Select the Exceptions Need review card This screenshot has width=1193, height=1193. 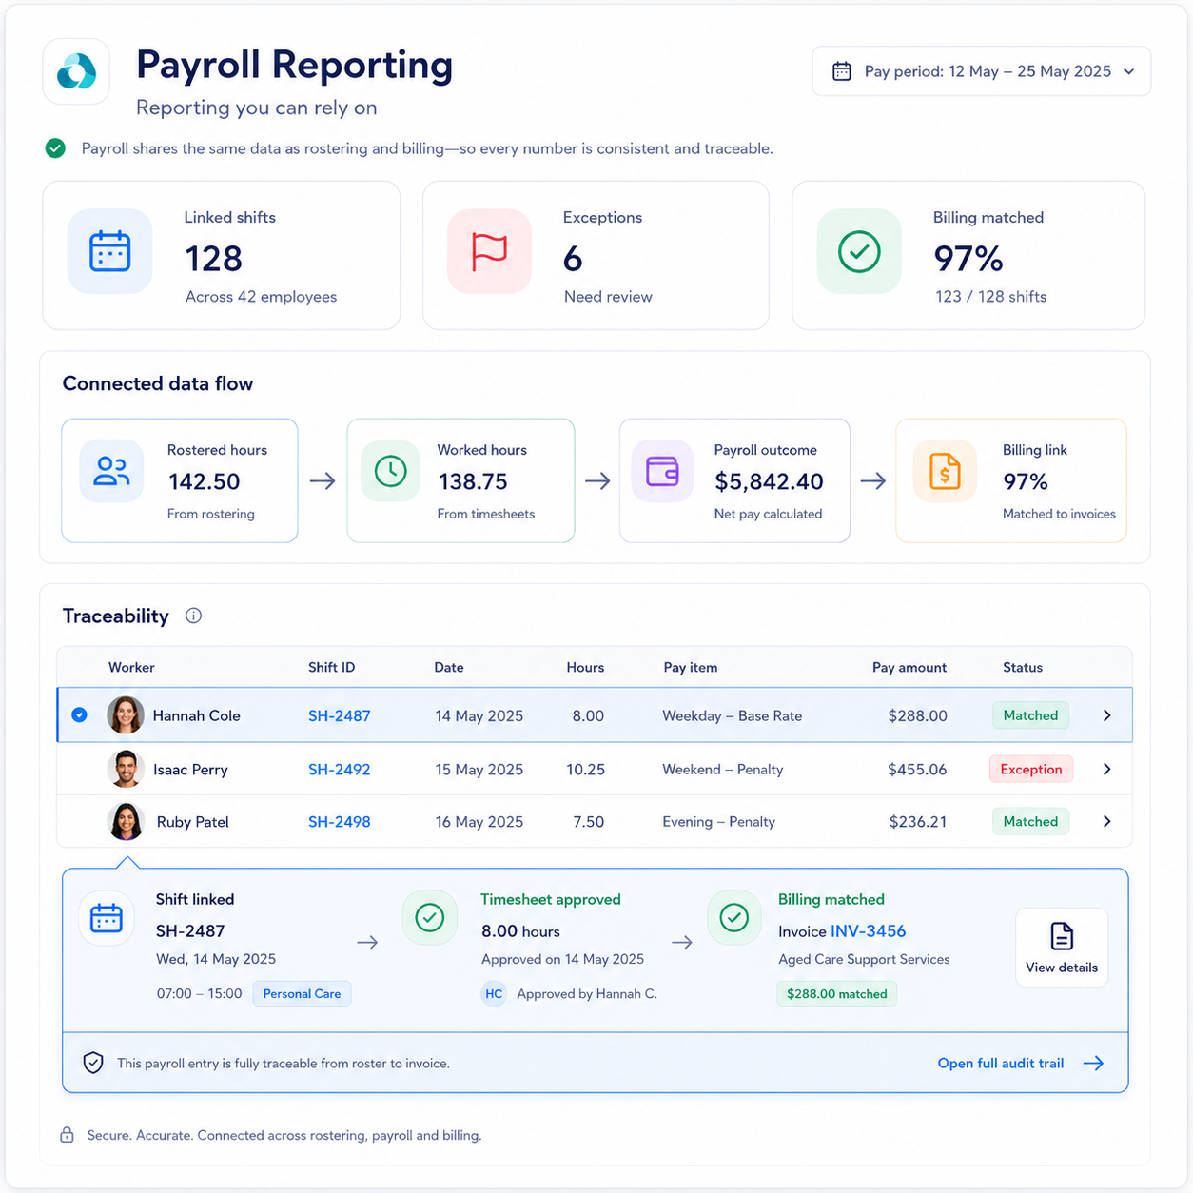click(x=596, y=255)
